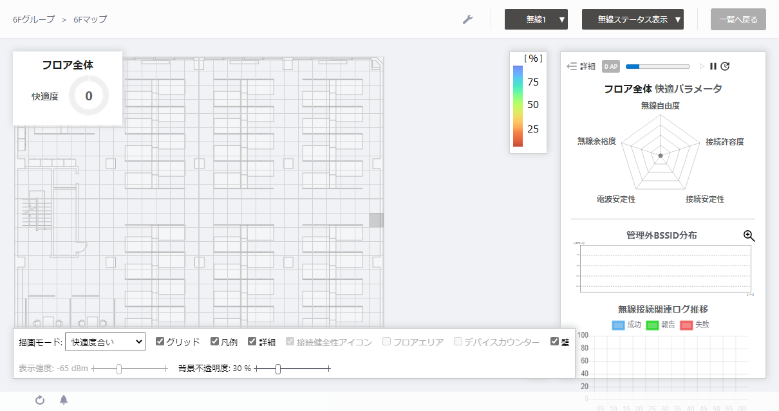Image resolution: width=779 pixels, height=411 pixels.
Task: Click the clock reset icon beside pause
Action: pyautogui.click(x=725, y=66)
